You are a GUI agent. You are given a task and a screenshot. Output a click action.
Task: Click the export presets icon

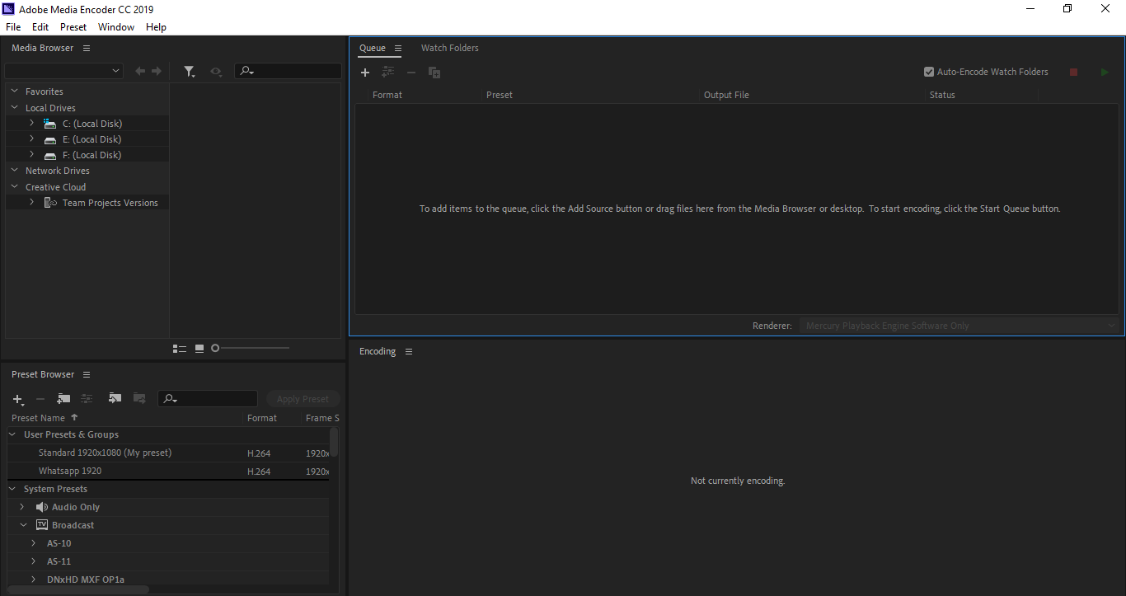coord(139,399)
